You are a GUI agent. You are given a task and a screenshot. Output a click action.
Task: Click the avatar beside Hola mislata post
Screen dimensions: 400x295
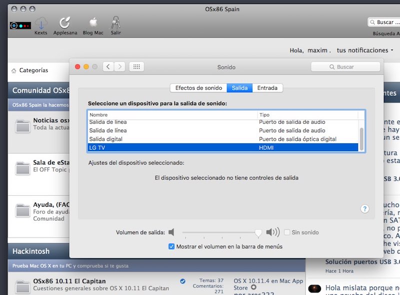point(314,289)
